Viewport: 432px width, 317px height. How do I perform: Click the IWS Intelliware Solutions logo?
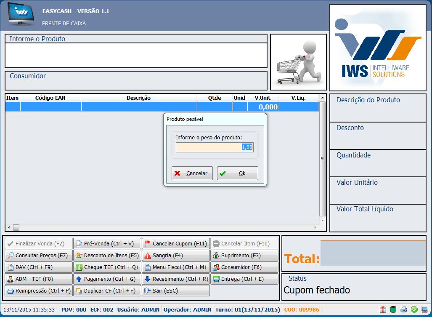tap(378, 48)
